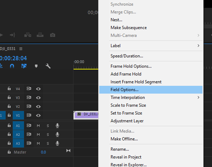Open Timeline Display Settings wrench

tap(48, 66)
